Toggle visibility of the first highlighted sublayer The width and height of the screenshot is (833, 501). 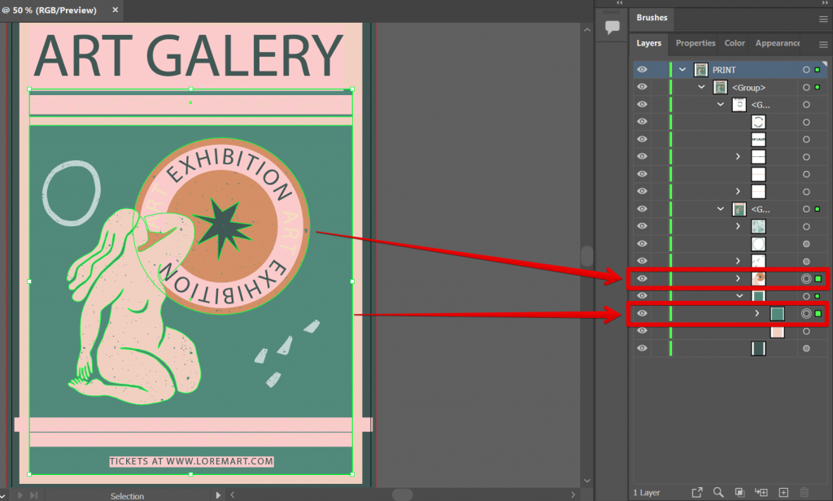tap(642, 278)
